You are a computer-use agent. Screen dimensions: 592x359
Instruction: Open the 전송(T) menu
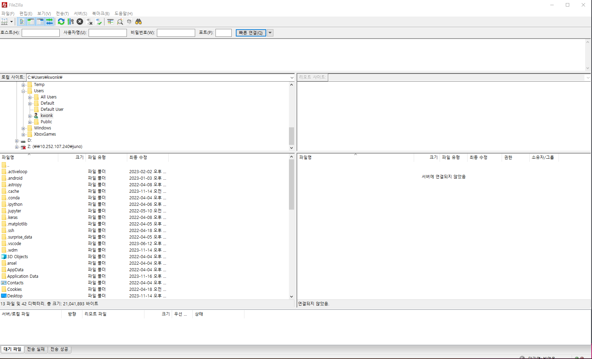(x=62, y=13)
